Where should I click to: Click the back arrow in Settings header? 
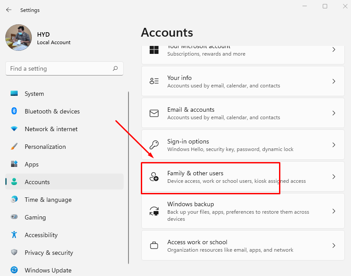9,10
